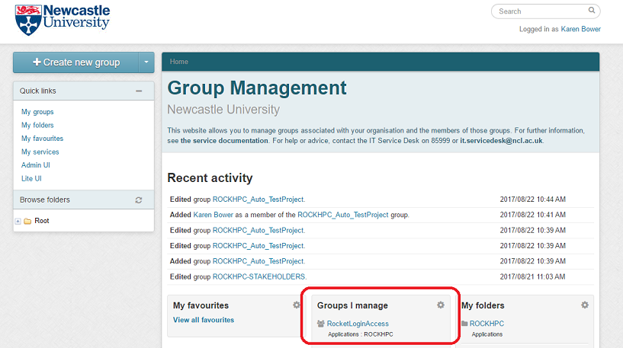The image size is (623, 348).
Task: Open Groups I manage gear settings
Action: point(440,305)
